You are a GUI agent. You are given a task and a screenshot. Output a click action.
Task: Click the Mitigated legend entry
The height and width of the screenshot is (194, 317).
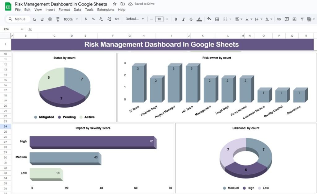point(44,117)
